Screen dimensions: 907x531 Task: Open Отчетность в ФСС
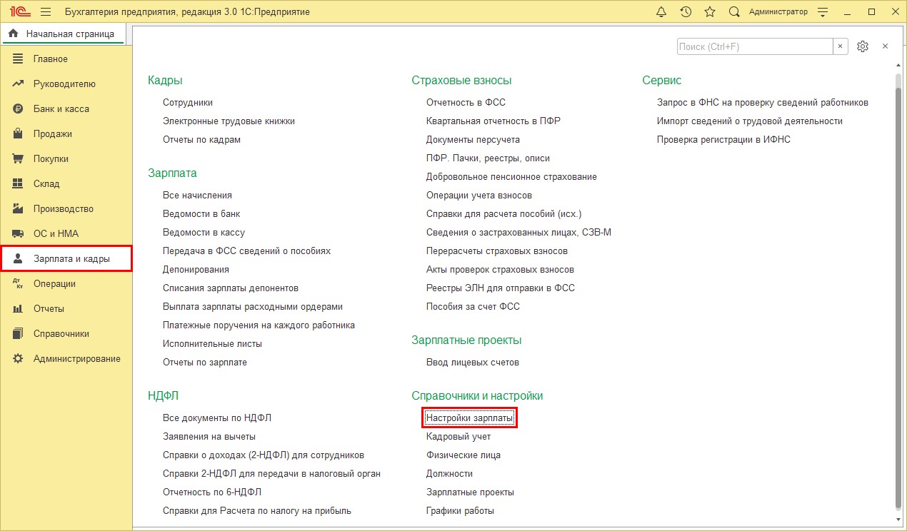pos(466,103)
